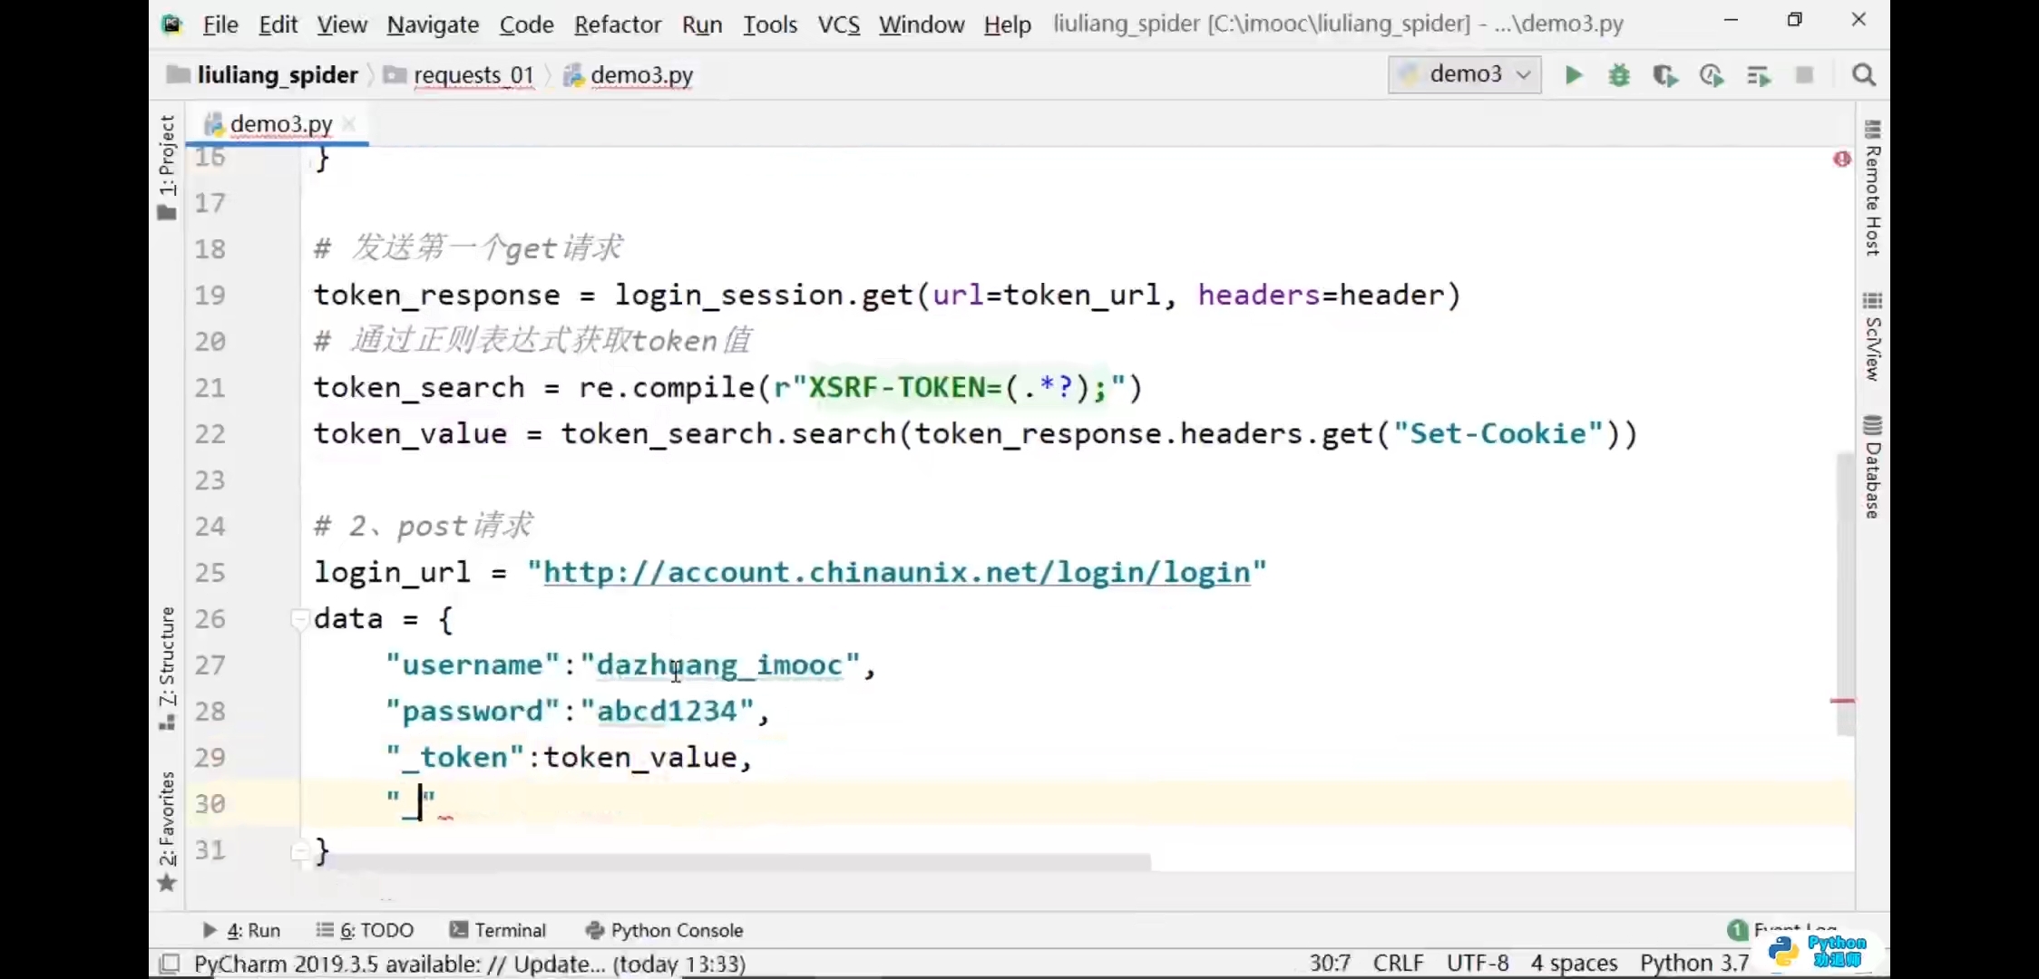Open the demo3 run configuration dropdown

point(1465,74)
